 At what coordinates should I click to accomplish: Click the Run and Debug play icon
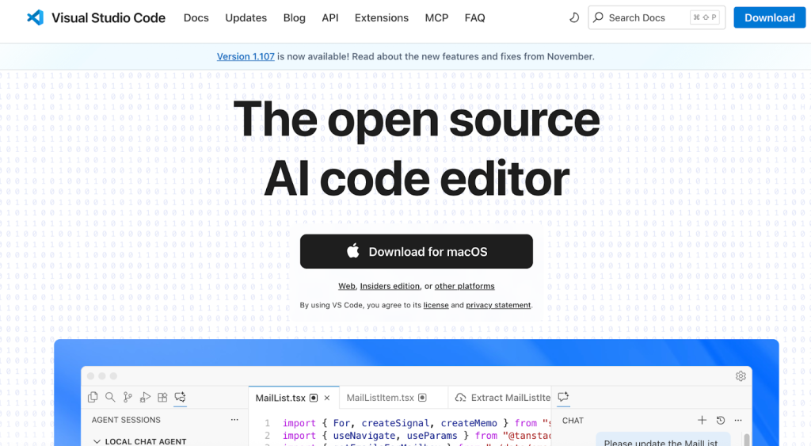[x=145, y=397]
